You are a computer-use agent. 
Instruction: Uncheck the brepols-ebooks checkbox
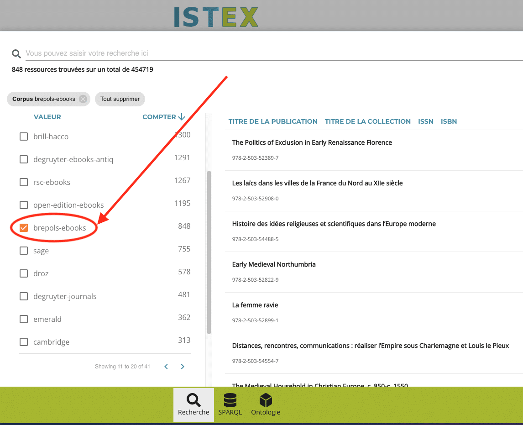click(x=24, y=228)
